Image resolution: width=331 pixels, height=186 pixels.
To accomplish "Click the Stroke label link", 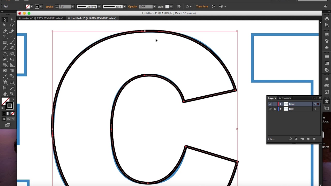I will pos(49,6).
